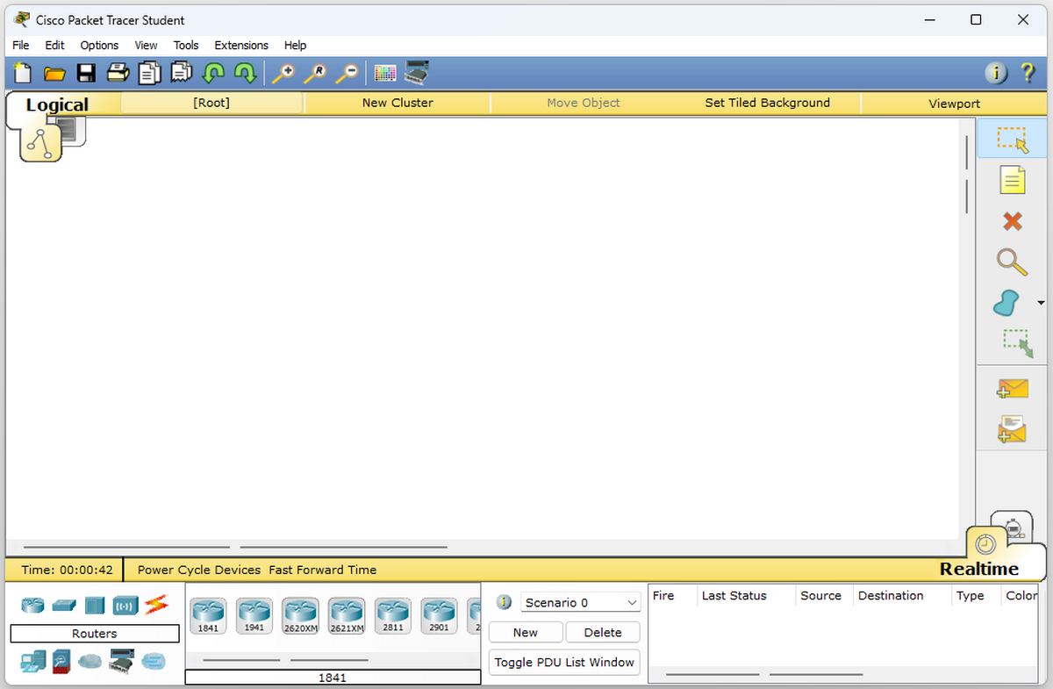Open the View menu
Screen dimensions: 1053x689
coord(146,45)
